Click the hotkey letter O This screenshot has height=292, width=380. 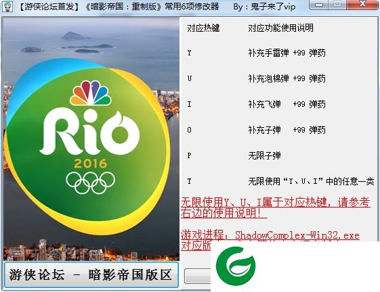189,130
